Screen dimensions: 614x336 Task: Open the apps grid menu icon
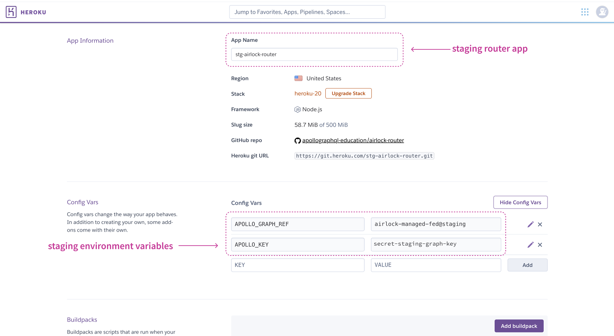[x=585, y=12]
